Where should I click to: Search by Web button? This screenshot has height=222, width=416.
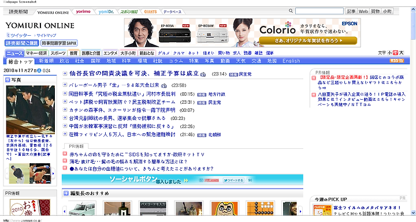pos(363,11)
